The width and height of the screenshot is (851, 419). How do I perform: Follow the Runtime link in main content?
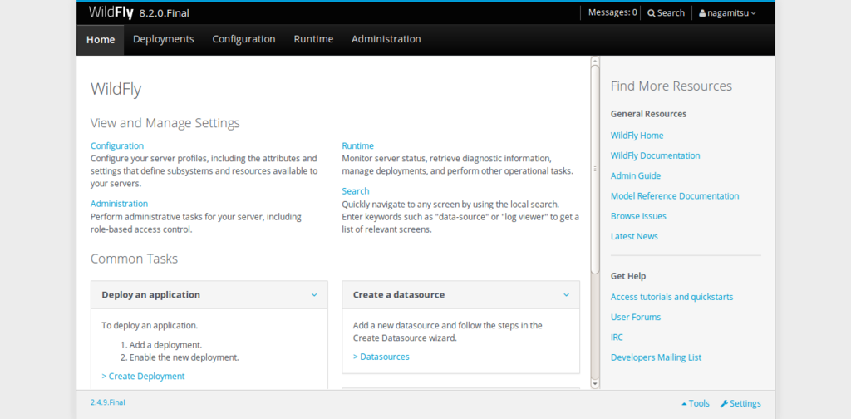coord(357,145)
